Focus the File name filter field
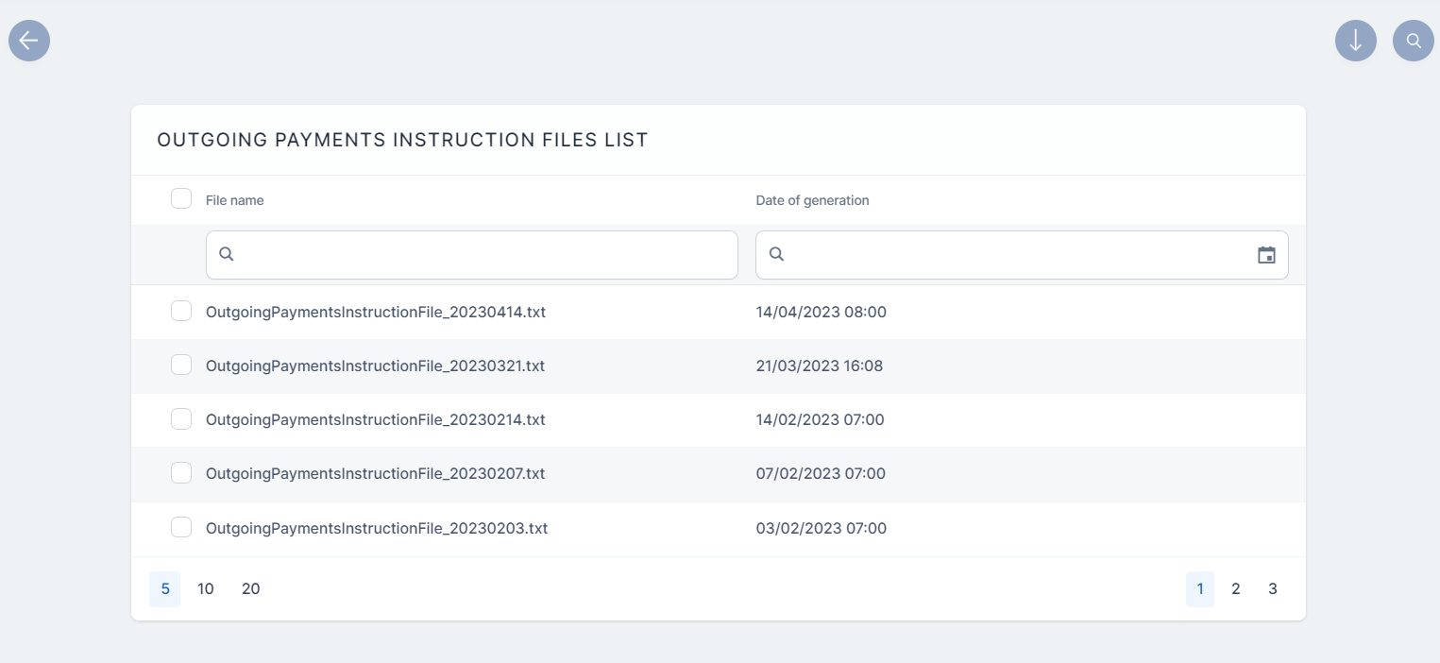This screenshot has width=1440, height=663. click(x=482, y=255)
